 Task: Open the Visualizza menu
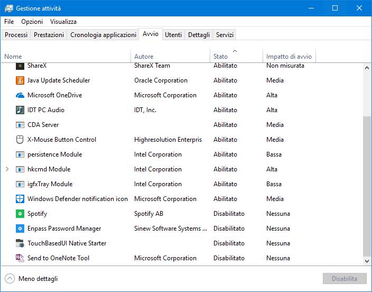point(63,22)
